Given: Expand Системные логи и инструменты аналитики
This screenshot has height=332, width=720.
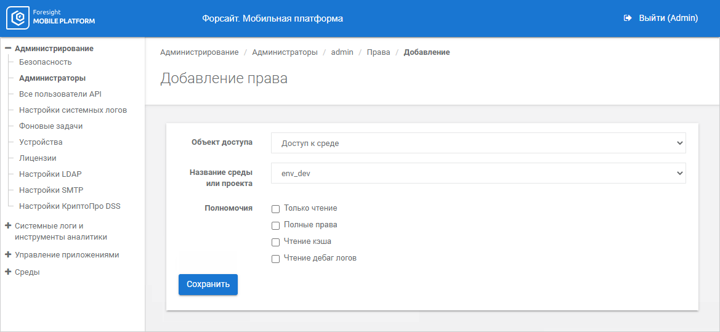Looking at the screenshot, I should pyautogui.click(x=8, y=226).
